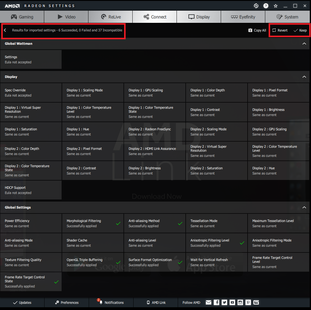Click the Global Wattman Settings tile
The image size is (311, 310).
pyautogui.click(x=31, y=59)
